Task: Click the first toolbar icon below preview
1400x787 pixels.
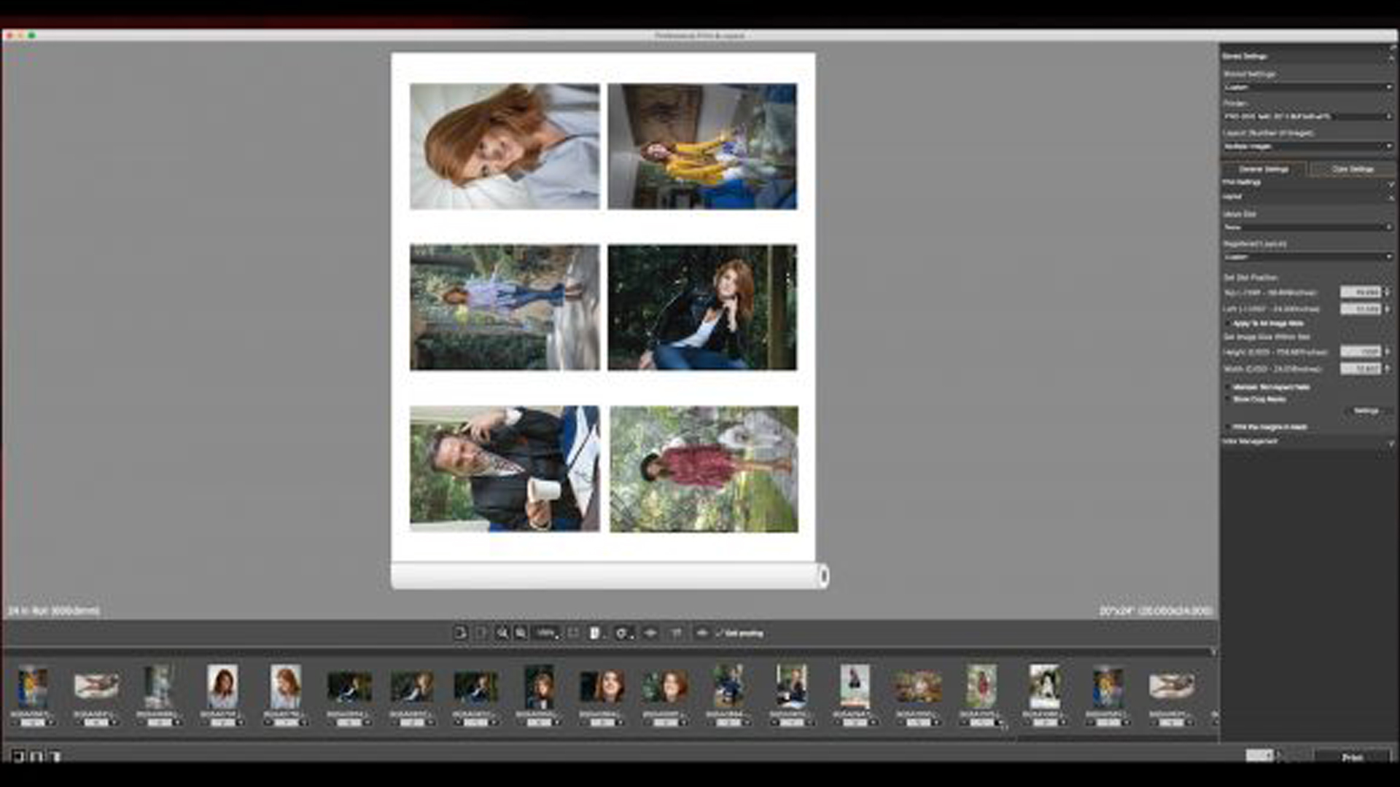Action: click(460, 633)
